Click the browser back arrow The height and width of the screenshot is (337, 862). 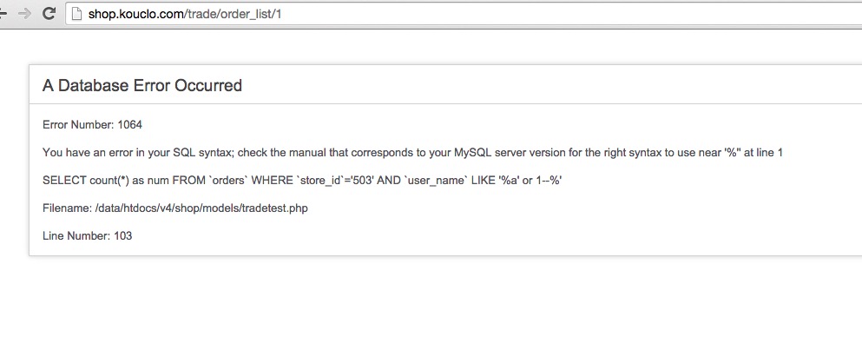(x=3, y=14)
